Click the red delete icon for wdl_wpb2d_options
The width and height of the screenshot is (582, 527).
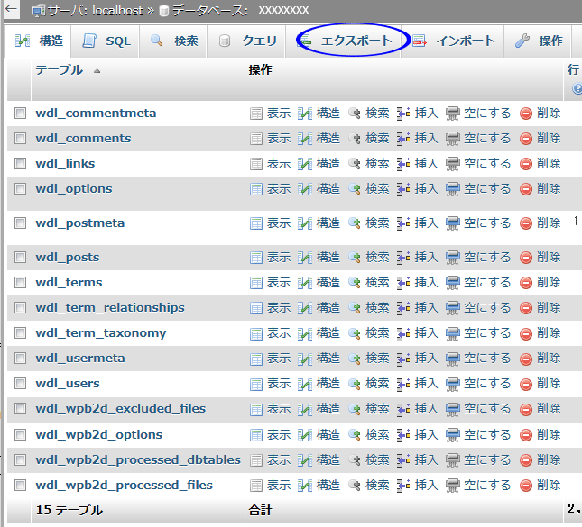[526, 434]
